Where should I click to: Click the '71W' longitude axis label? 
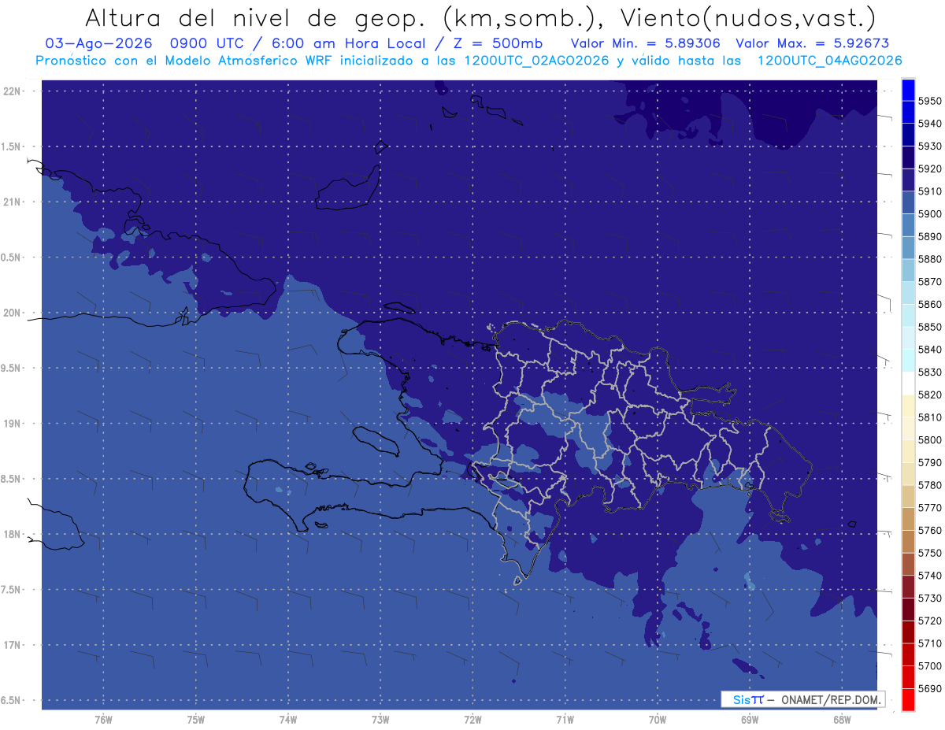tap(565, 719)
